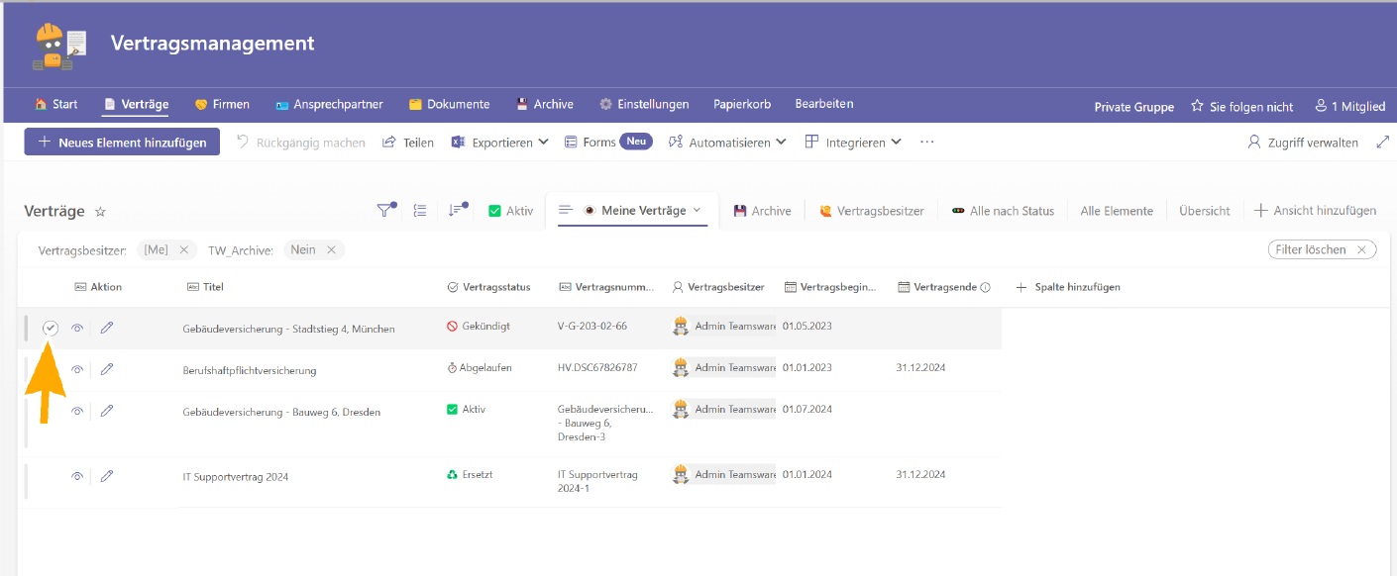The height and width of the screenshot is (576, 1397).
Task: Click Neues Element hinzufügen button
Action: click(122, 143)
